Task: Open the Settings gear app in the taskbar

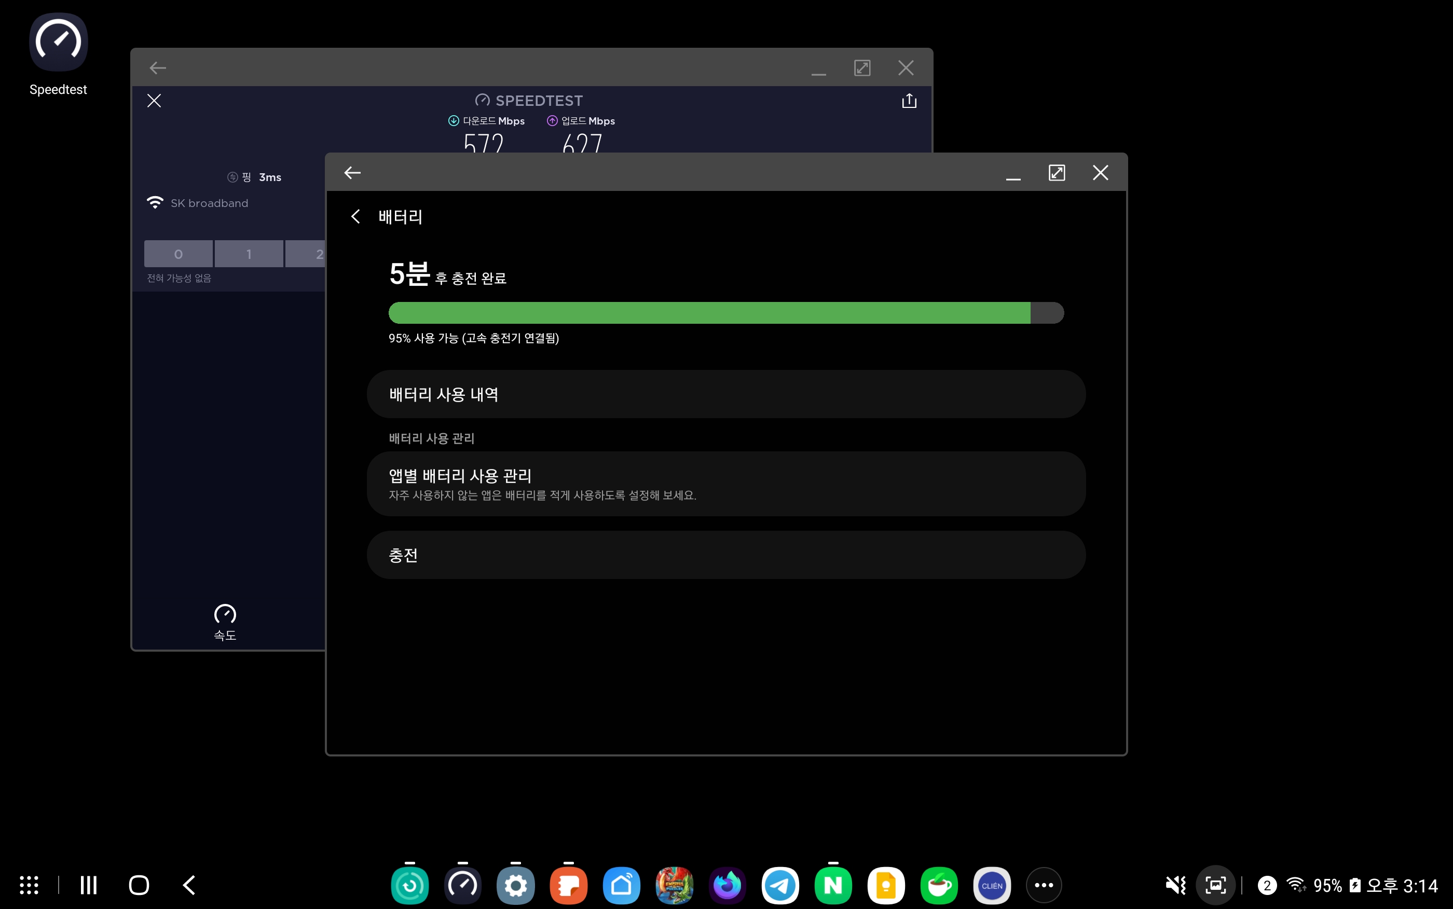Action: [515, 885]
